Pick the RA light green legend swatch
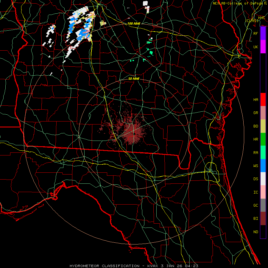The width and height of the screenshot is (268, 268). click(x=263, y=152)
